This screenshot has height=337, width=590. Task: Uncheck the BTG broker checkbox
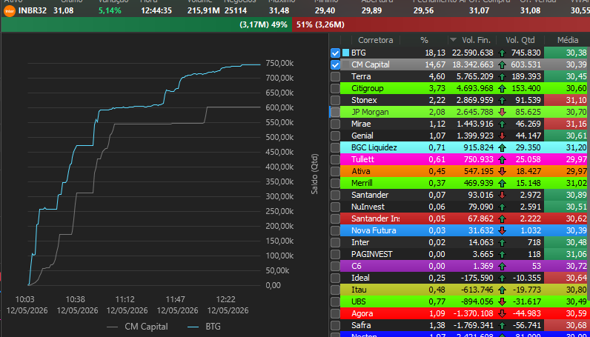click(x=335, y=53)
